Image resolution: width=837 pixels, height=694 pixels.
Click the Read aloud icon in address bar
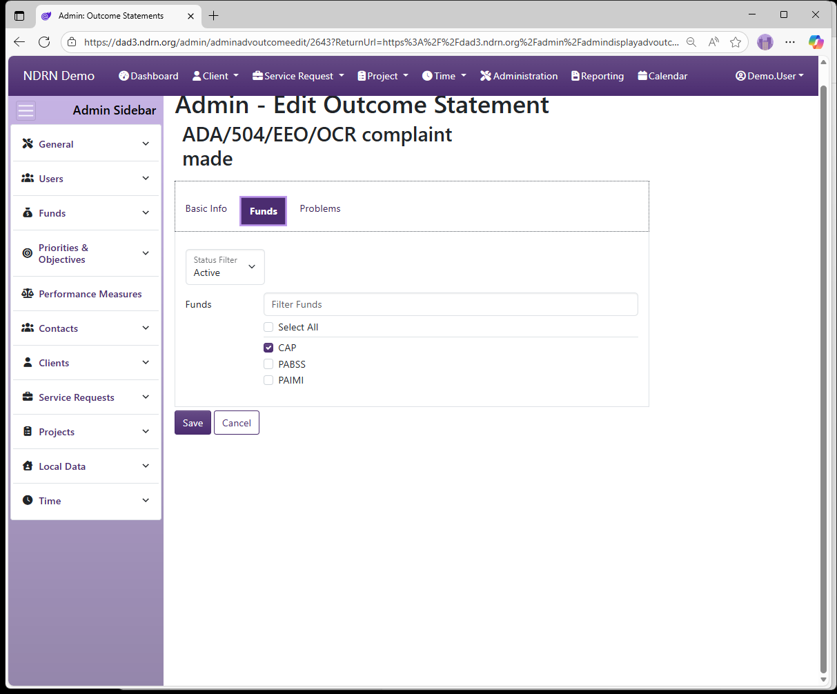[713, 42]
